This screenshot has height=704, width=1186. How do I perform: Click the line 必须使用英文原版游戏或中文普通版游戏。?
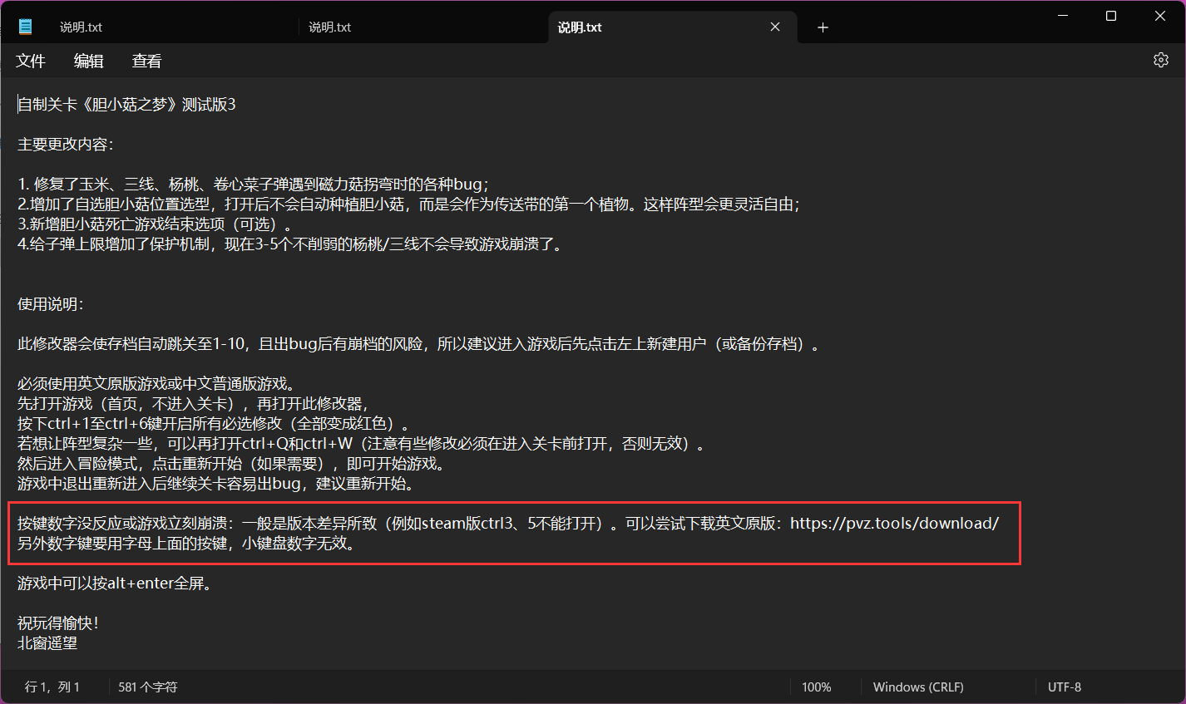pyautogui.click(x=156, y=384)
